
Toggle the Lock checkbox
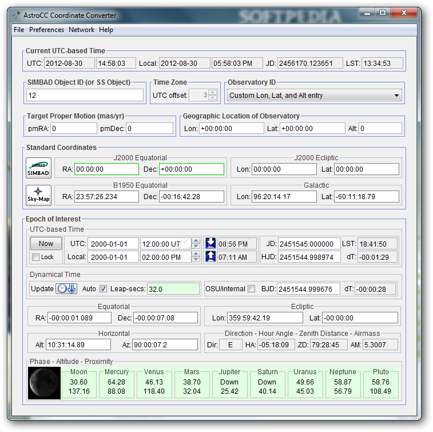(x=35, y=257)
